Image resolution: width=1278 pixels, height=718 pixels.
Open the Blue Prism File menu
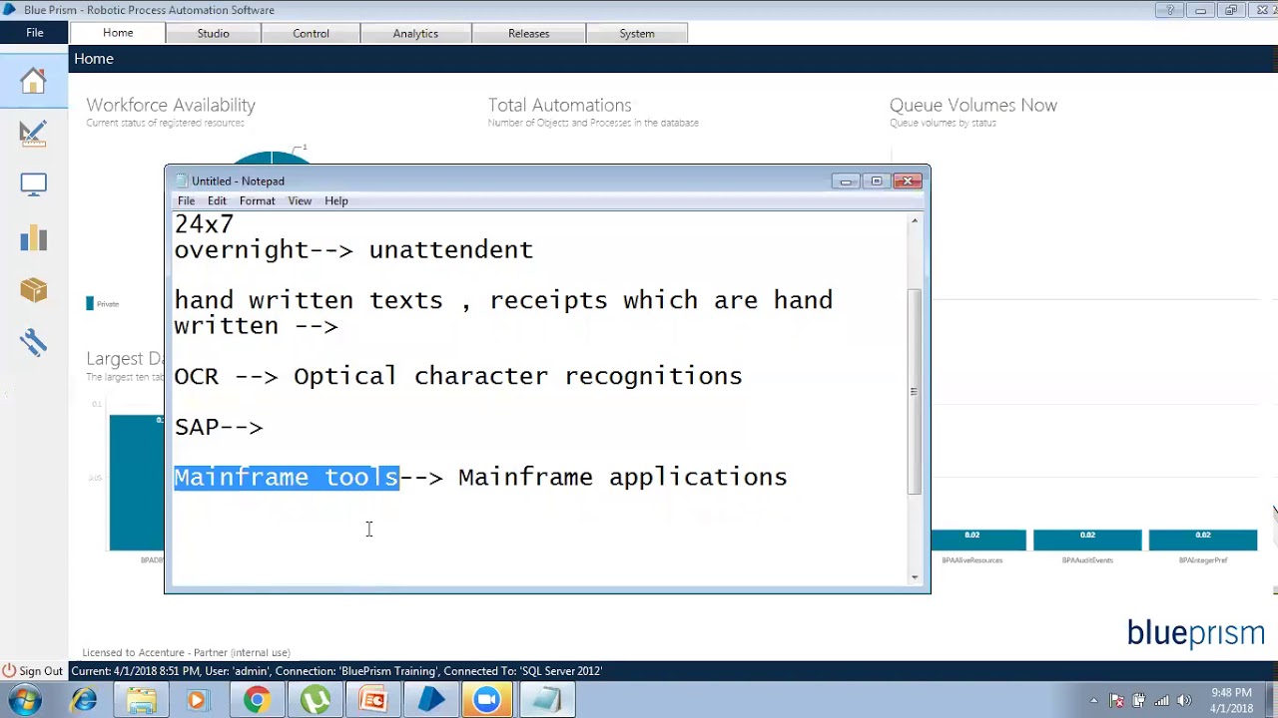(35, 33)
